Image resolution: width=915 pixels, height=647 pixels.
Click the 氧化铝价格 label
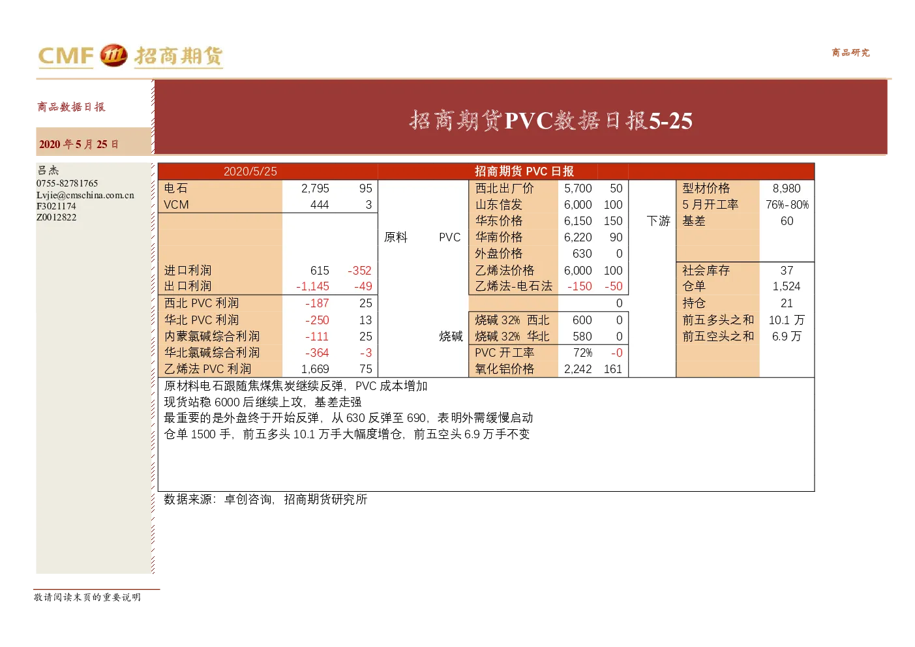505,369
